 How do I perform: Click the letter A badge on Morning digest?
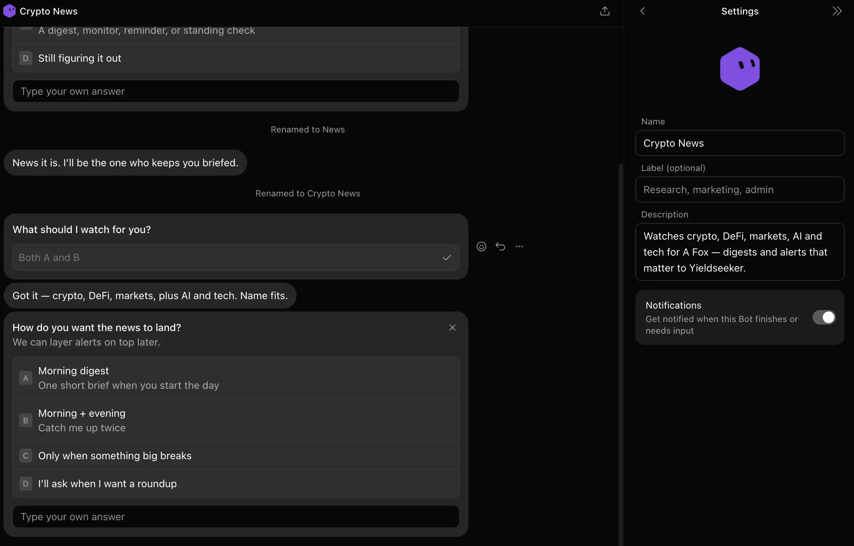pyautogui.click(x=25, y=378)
